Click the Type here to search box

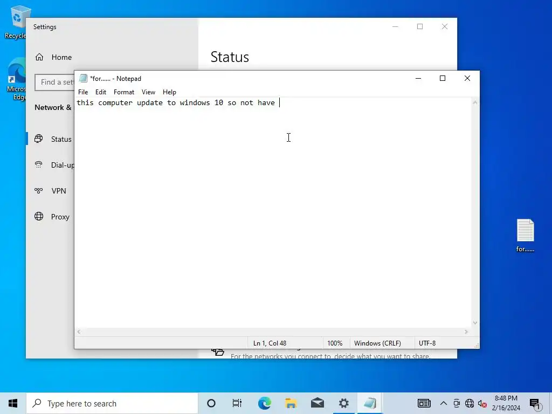[112, 403]
